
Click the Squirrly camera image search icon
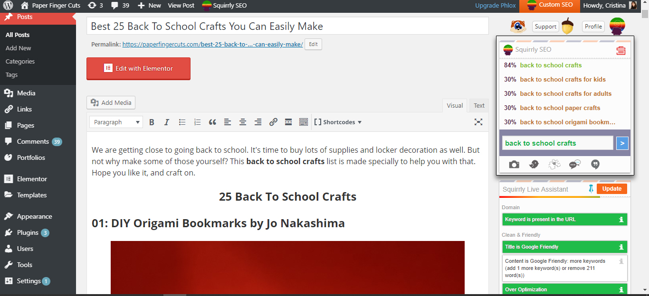[x=514, y=165]
